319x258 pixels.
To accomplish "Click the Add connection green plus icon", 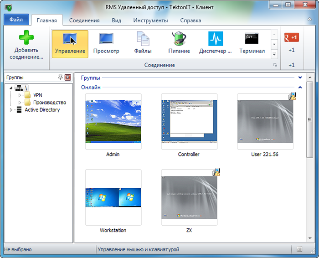I will 26,38.
